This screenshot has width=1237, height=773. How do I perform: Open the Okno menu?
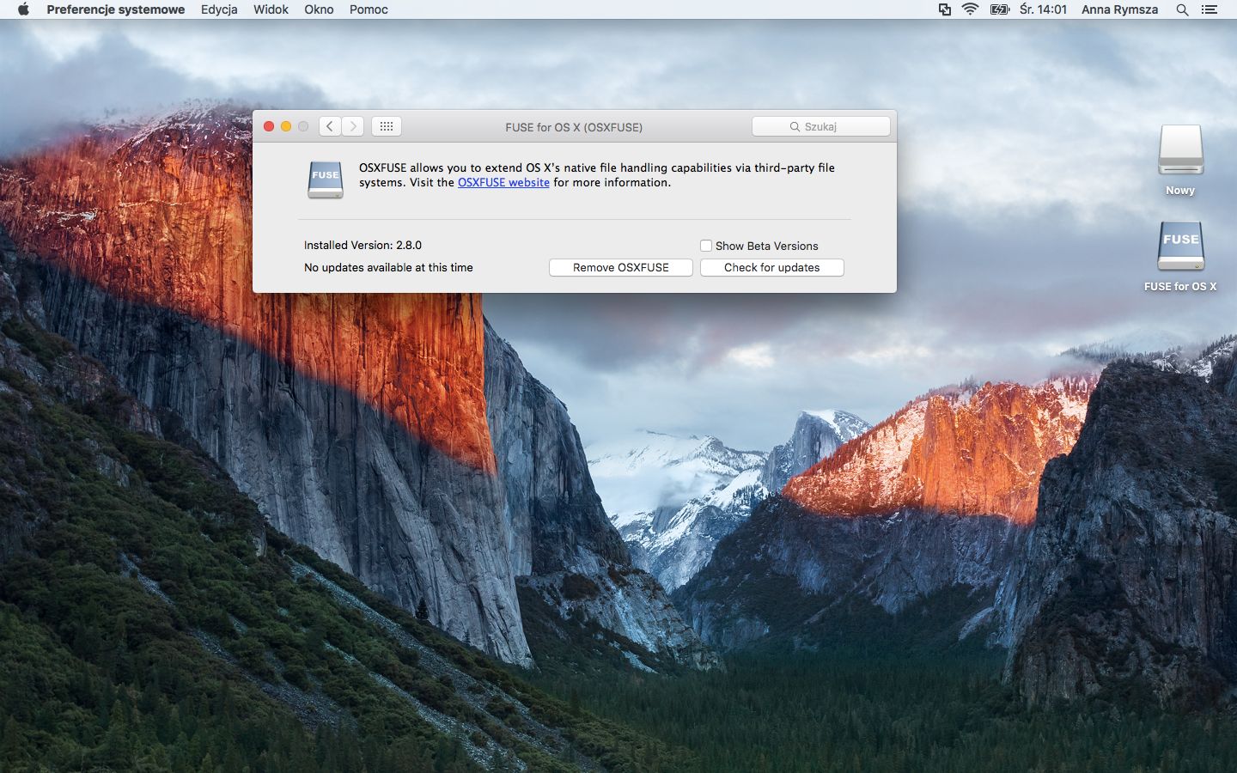coord(319,9)
